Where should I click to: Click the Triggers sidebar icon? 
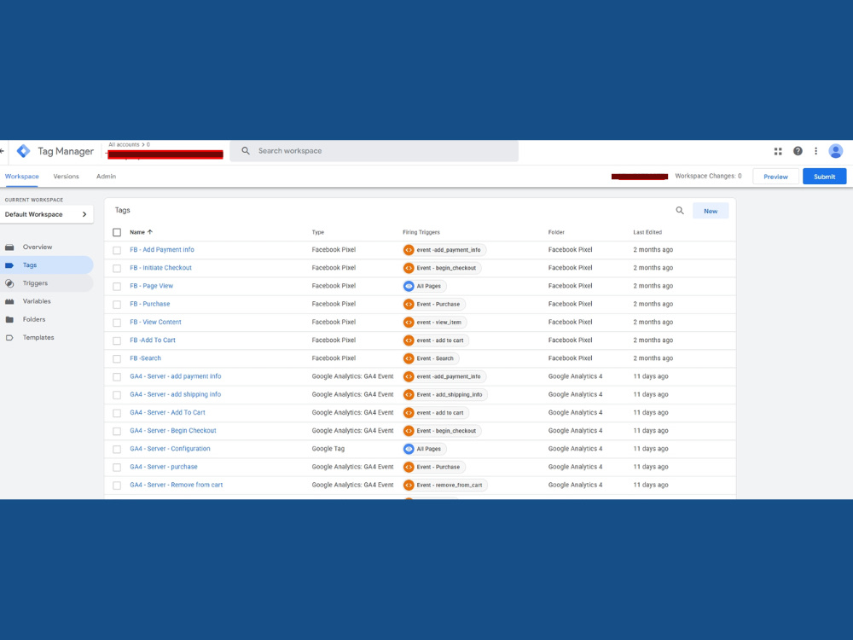point(9,283)
